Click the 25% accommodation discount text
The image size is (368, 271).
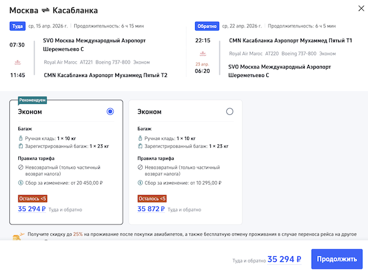click(78, 234)
